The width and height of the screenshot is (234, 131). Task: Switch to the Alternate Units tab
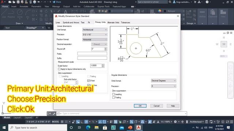click(113, 23)
